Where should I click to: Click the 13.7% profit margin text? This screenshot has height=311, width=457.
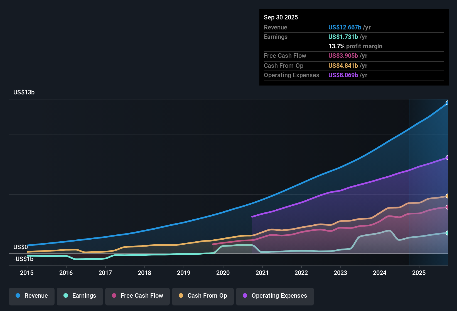click(x=355, y=46)
